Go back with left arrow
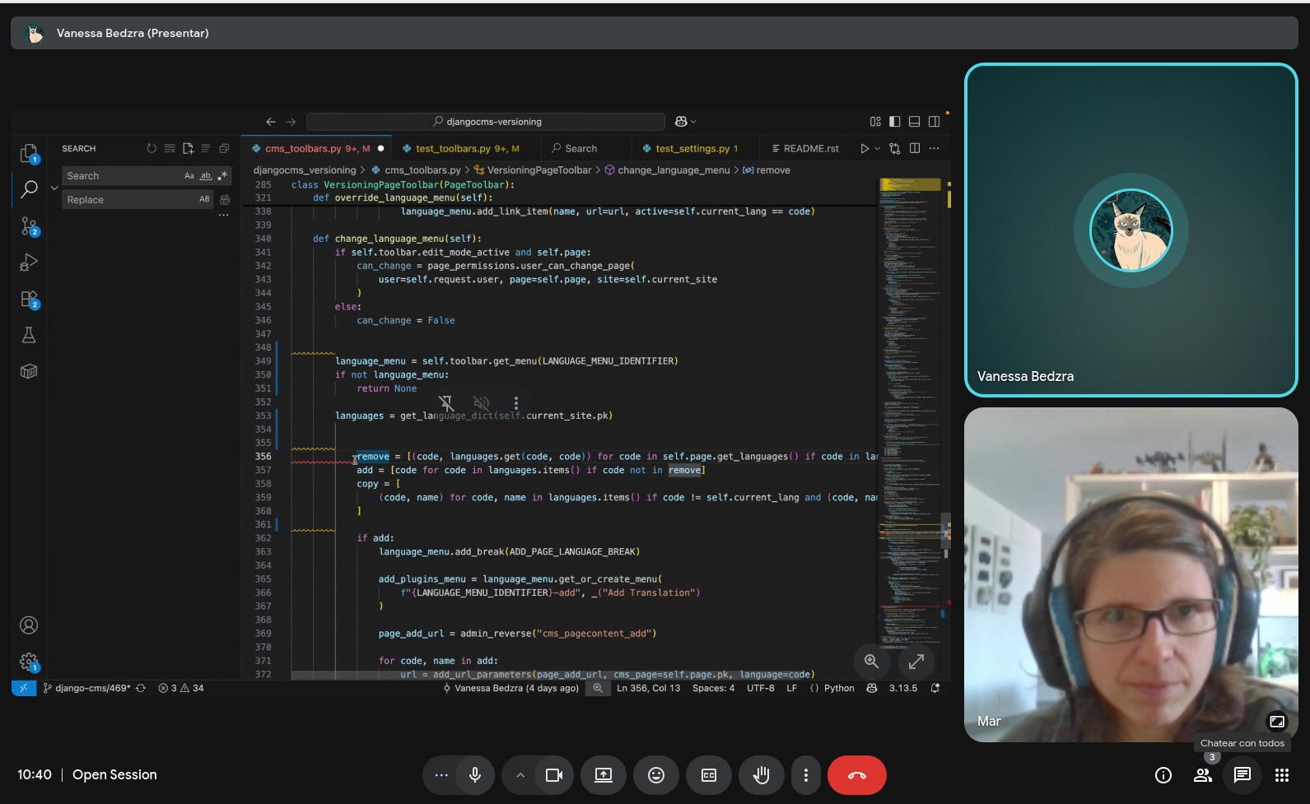Screen dimensions: 1310x804 point(271,122)
